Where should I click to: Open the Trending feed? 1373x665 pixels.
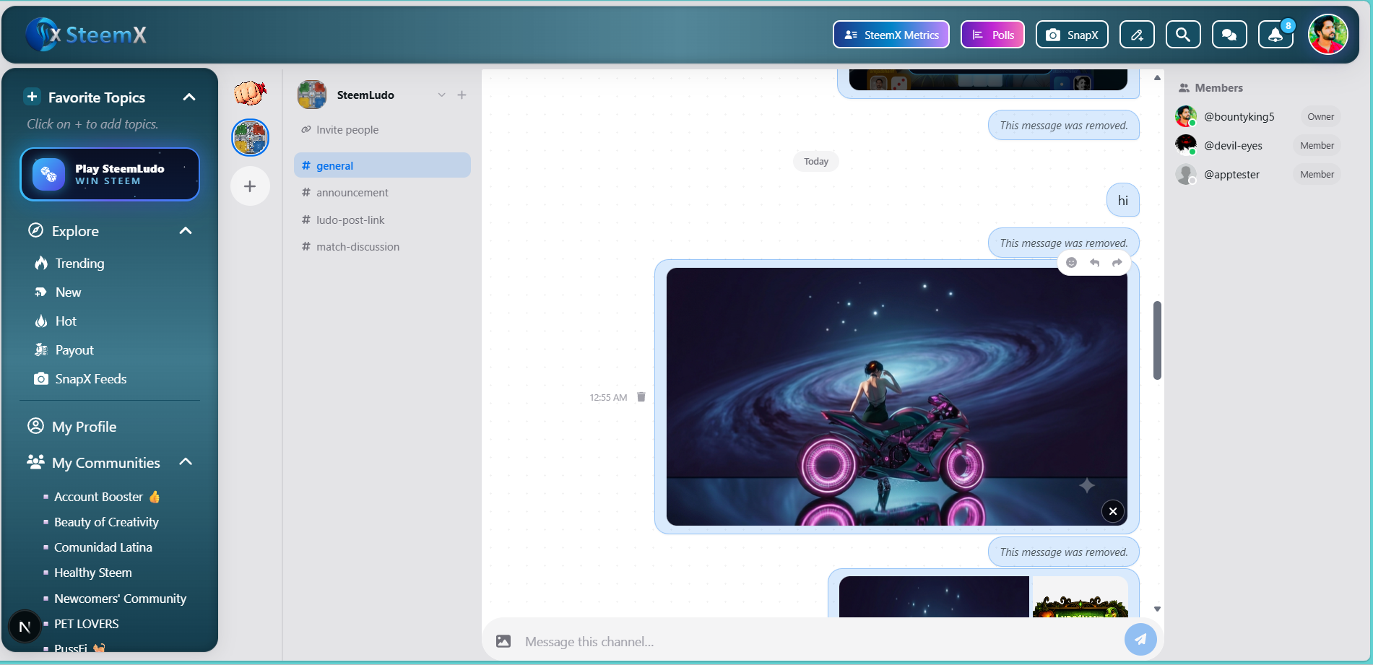pyautogui.click(x=69, y=264)
